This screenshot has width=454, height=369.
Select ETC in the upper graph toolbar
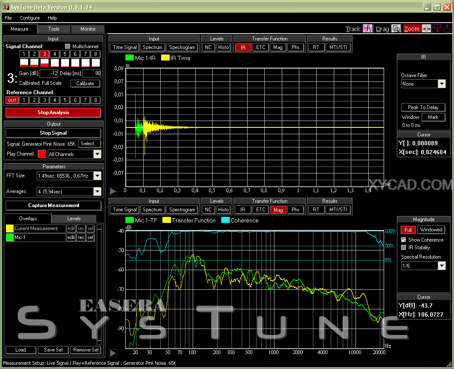pyautogui.click(x=260, y=47)
